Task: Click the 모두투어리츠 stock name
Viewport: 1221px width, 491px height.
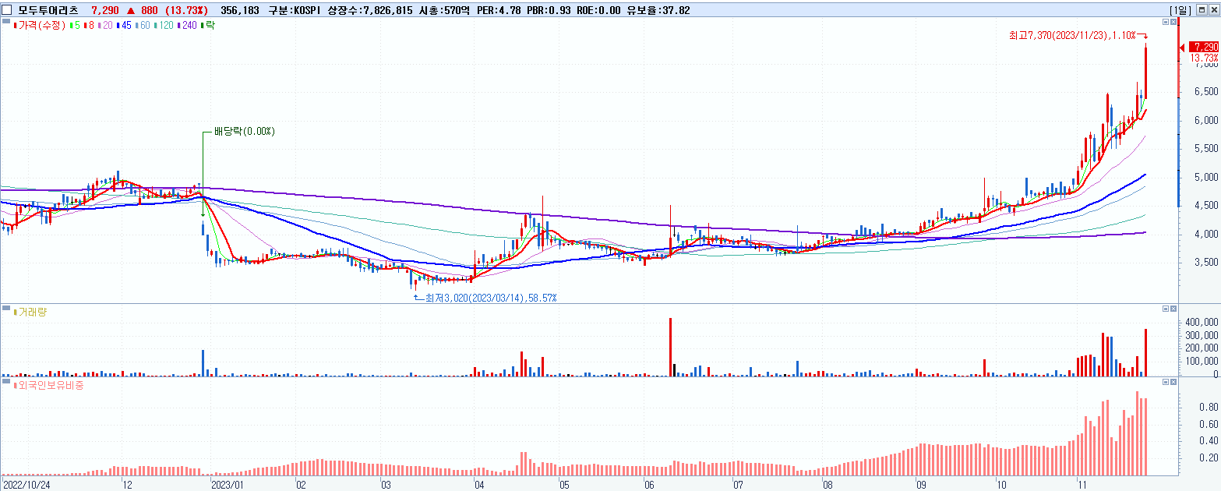Action: coord(48,10)
